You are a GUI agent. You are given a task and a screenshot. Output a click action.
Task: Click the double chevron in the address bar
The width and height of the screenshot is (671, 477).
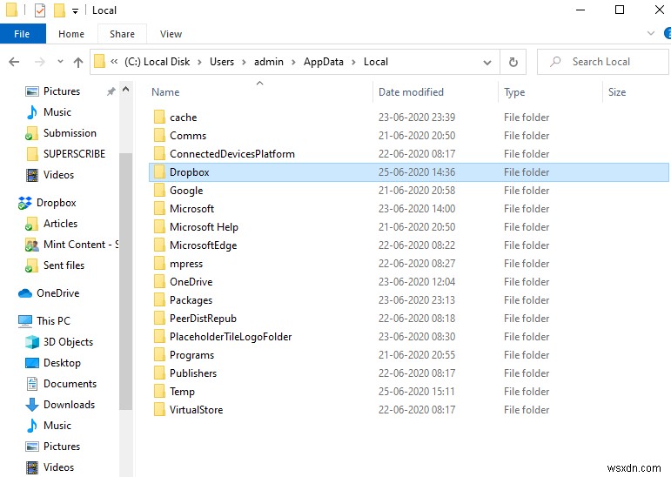click(x=114, y=61)
